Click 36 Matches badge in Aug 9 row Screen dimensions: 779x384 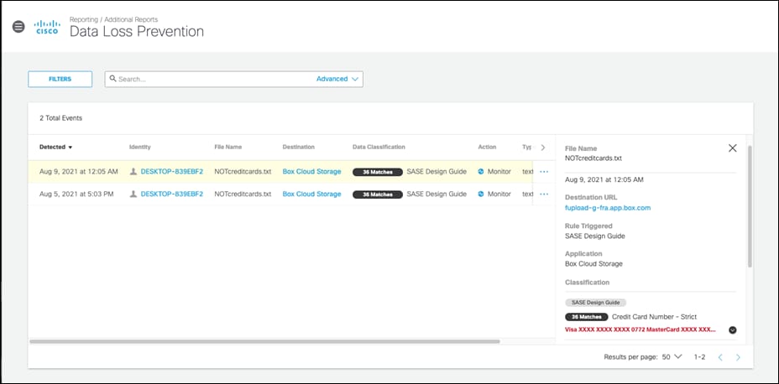click(x=378, y=172)
